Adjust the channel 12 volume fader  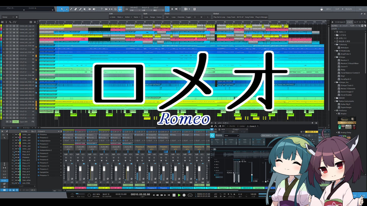199,169
